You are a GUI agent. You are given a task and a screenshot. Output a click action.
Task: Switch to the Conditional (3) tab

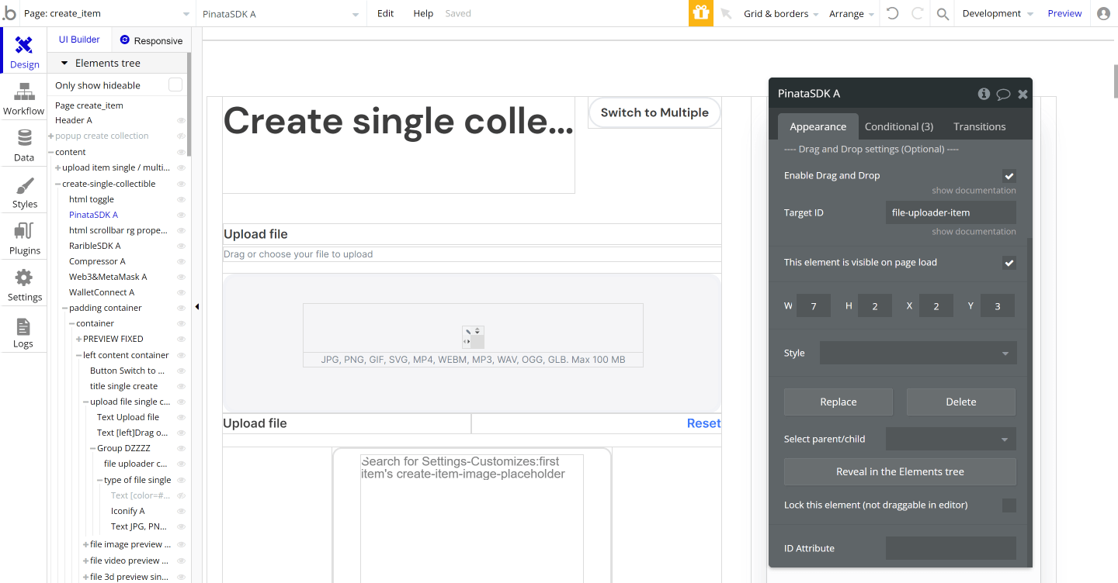[x=898, y=126]
